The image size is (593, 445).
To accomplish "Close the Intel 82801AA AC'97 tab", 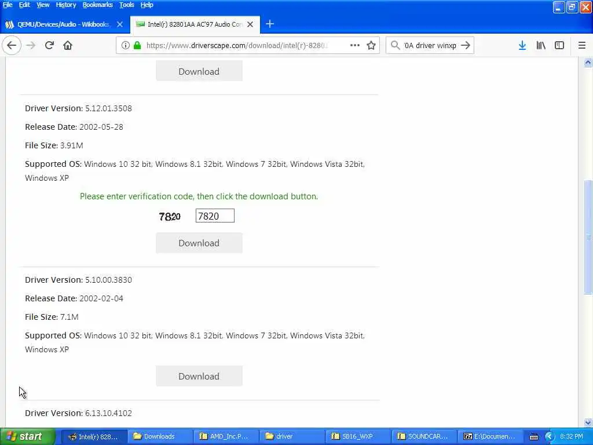I will tap(250, 24).
